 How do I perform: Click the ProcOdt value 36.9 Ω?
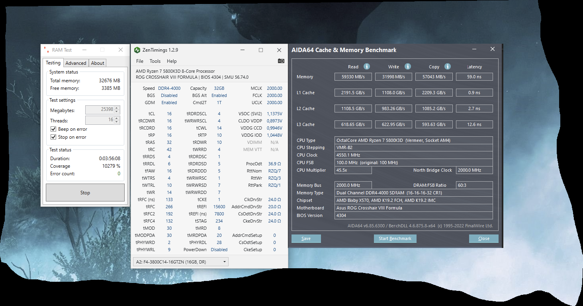point(274,164)
